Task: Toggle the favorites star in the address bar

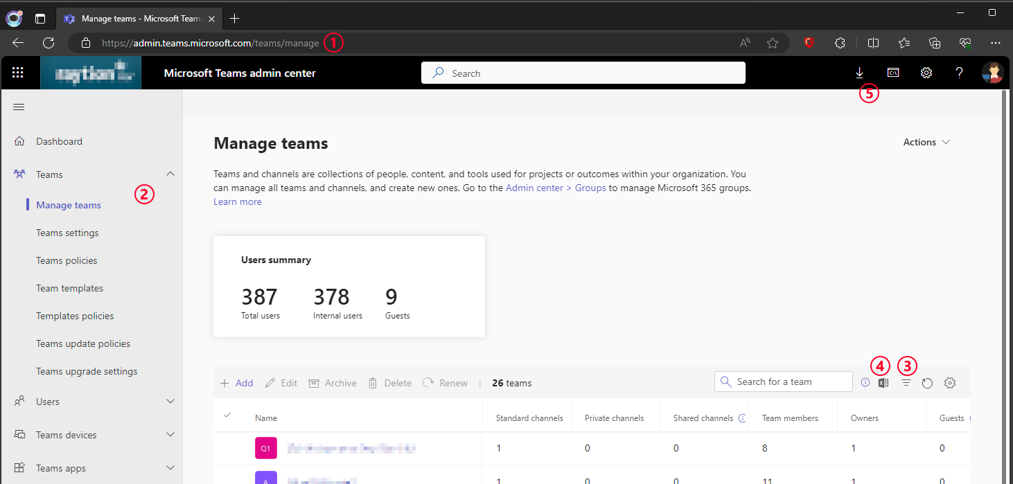Action: click(x=773, y=42)
